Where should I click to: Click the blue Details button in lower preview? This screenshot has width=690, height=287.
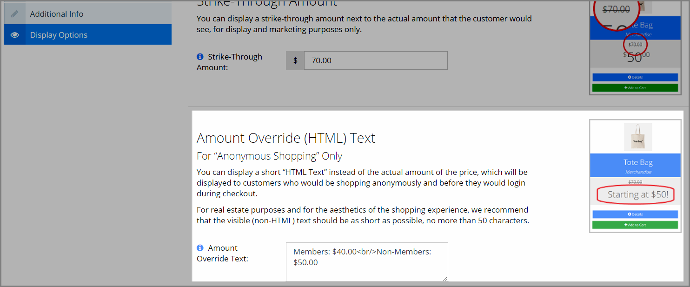(635, 214)
